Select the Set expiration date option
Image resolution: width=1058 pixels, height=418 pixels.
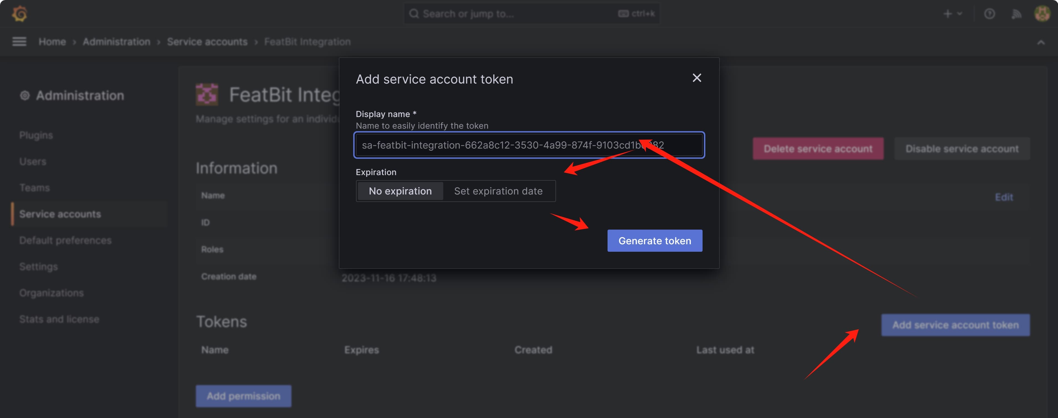click(498, 191)
